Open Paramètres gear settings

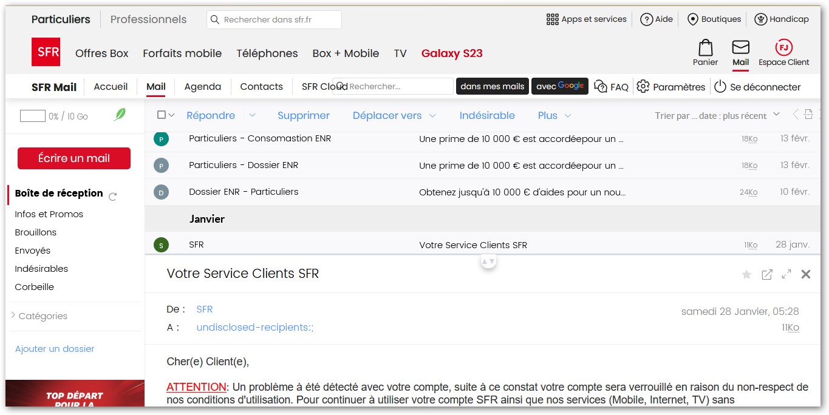[x=671, y=87]
